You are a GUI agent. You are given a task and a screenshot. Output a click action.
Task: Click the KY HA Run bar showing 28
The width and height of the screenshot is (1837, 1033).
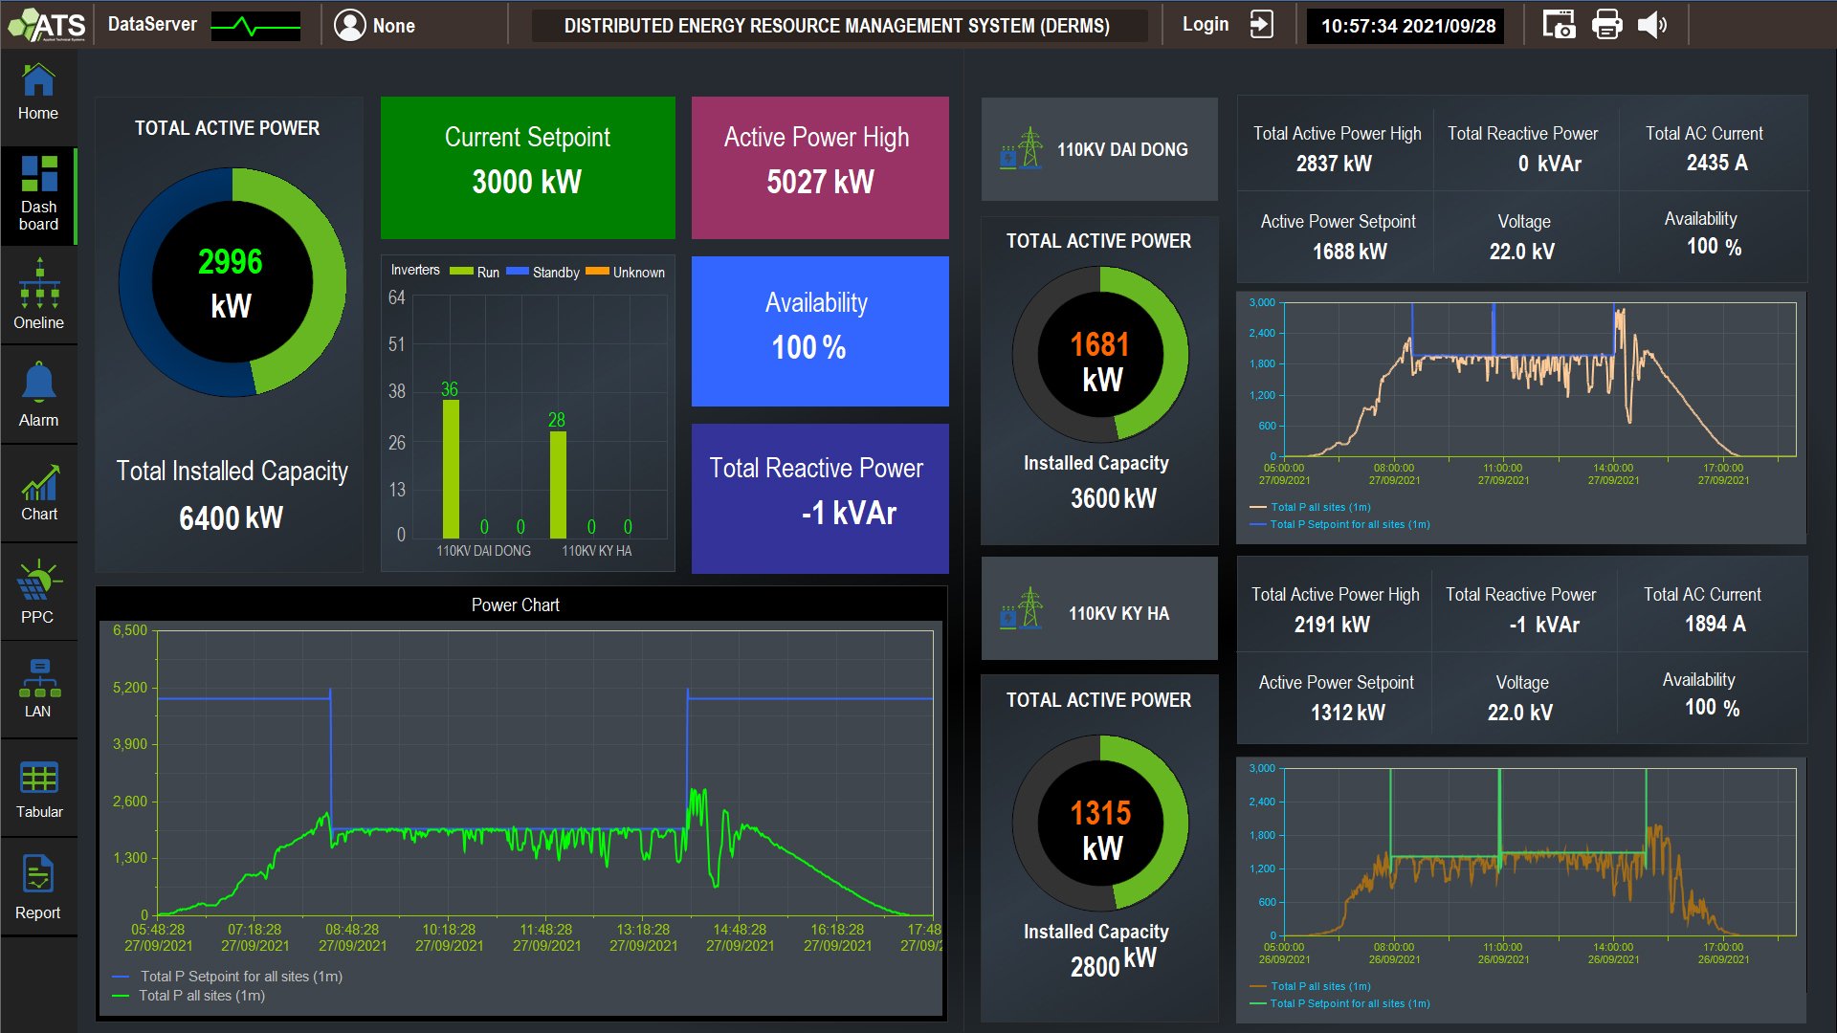pyautogui.click(x=558, y=484)
